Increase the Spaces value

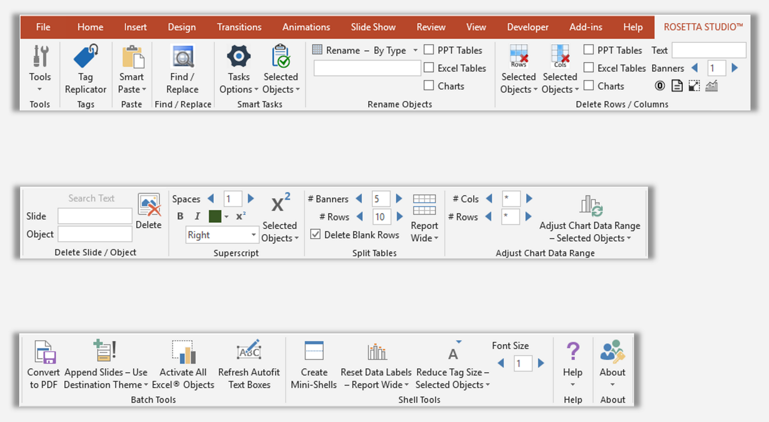tap(251, 198)
